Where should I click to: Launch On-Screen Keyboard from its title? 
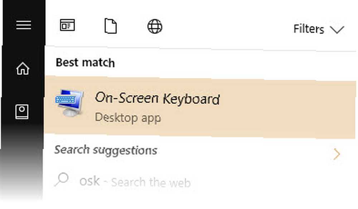[x=157, y=99]
